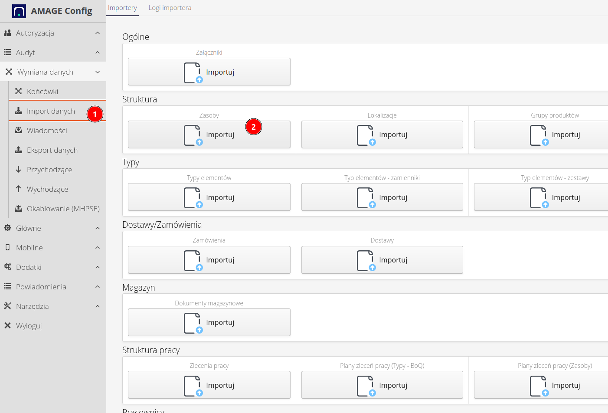Click the Końcówki cross icon in sidebar
608x413 pixels.
(18, 92)
